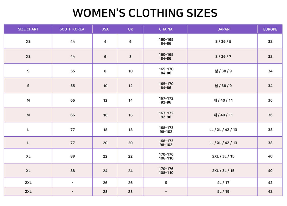The width and height of the screenshot is (287, 206).
Task: Select the China cell showing S
Action: click(166, 183)
